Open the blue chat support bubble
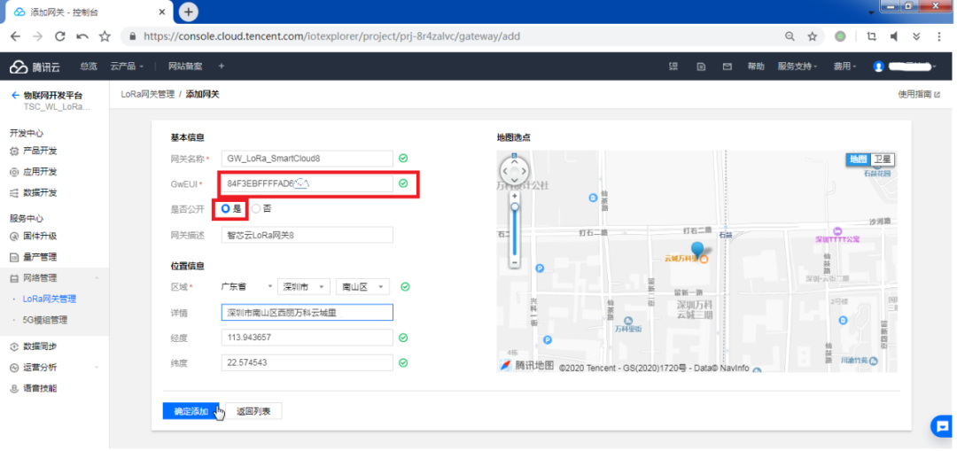957x451 pixels. pos(942,426)
